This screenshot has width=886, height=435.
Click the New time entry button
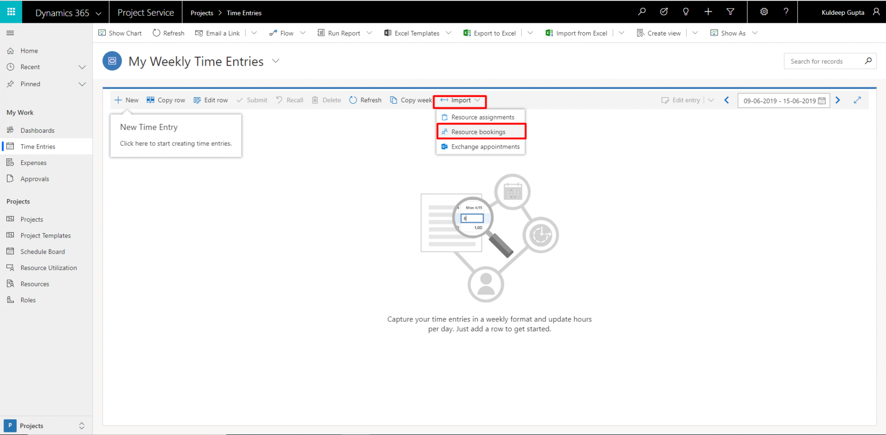point(127,100)
